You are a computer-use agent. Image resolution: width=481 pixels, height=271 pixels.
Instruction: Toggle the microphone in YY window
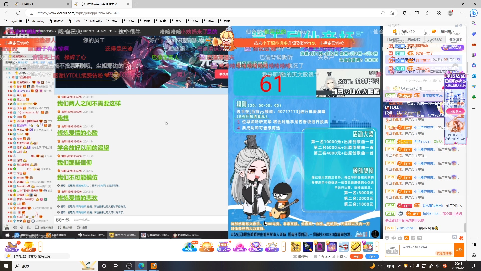pyautogui.click(x=22, y=227)
